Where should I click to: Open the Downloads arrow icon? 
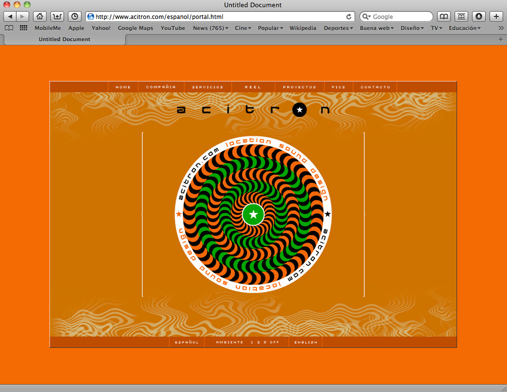pyautogui.click(x=478, y=16)
